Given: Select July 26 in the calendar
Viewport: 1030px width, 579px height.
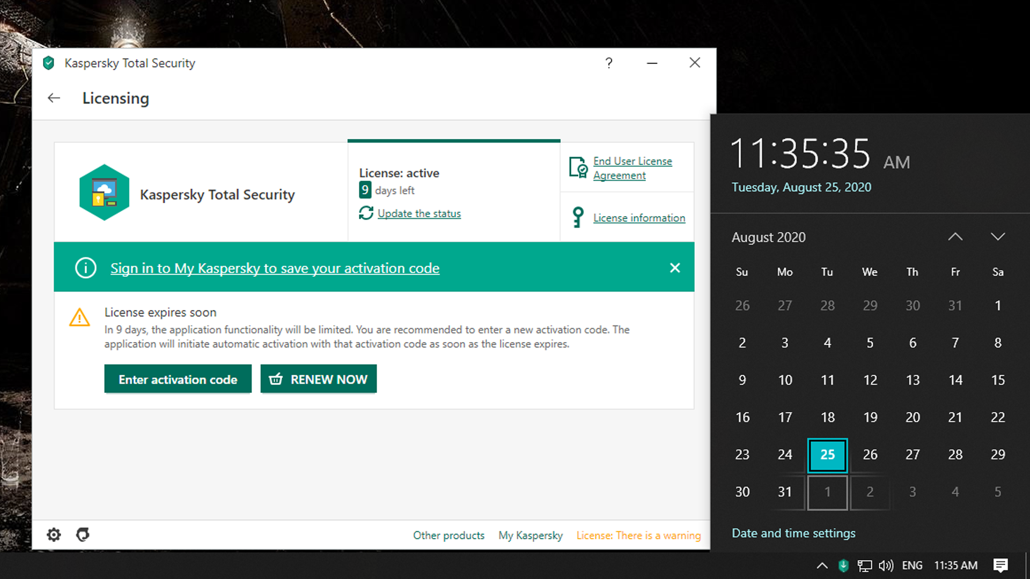Looking at the screenshot, I should click(x=742, y=306).
